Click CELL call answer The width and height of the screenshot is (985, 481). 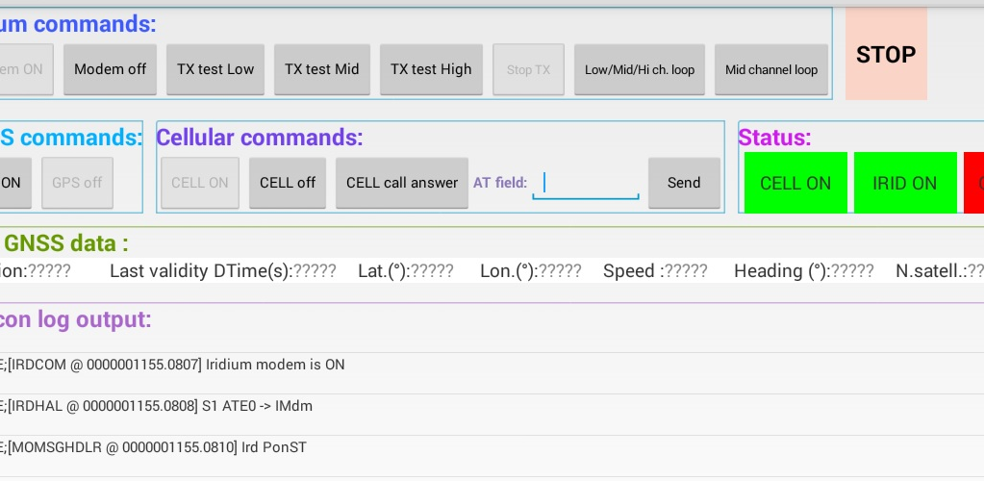[x=402, y=183]
